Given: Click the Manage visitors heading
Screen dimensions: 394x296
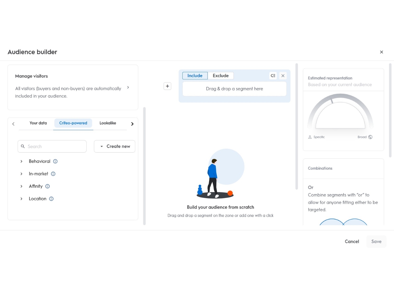Looking at the screenshot, I should pyautogui.click(x=32, y=76).
